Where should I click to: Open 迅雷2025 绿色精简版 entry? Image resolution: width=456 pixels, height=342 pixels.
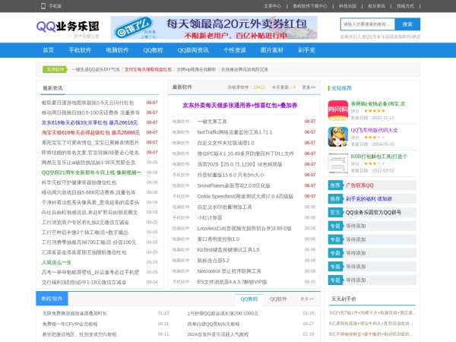239,164
